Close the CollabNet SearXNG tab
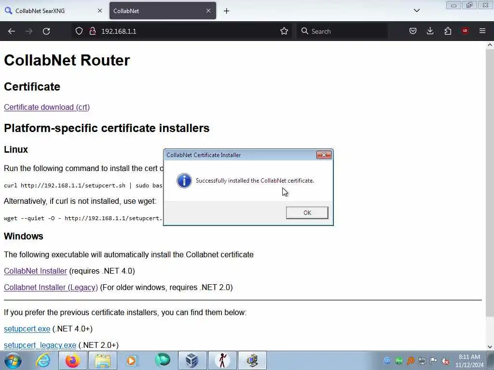This screenshot has height=370, width=494. (99, 11)
